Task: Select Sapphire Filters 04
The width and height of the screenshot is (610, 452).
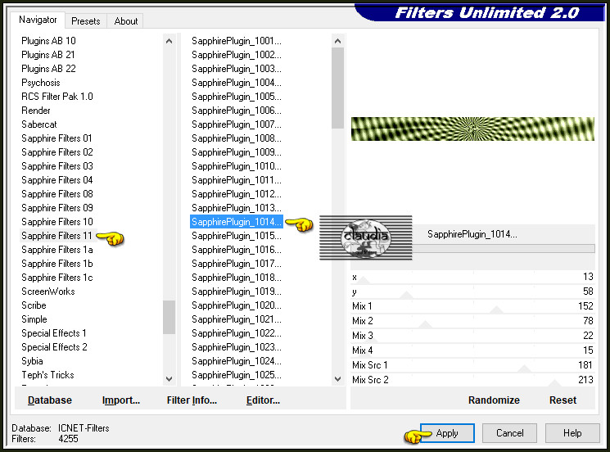Action: coord(57,180)
